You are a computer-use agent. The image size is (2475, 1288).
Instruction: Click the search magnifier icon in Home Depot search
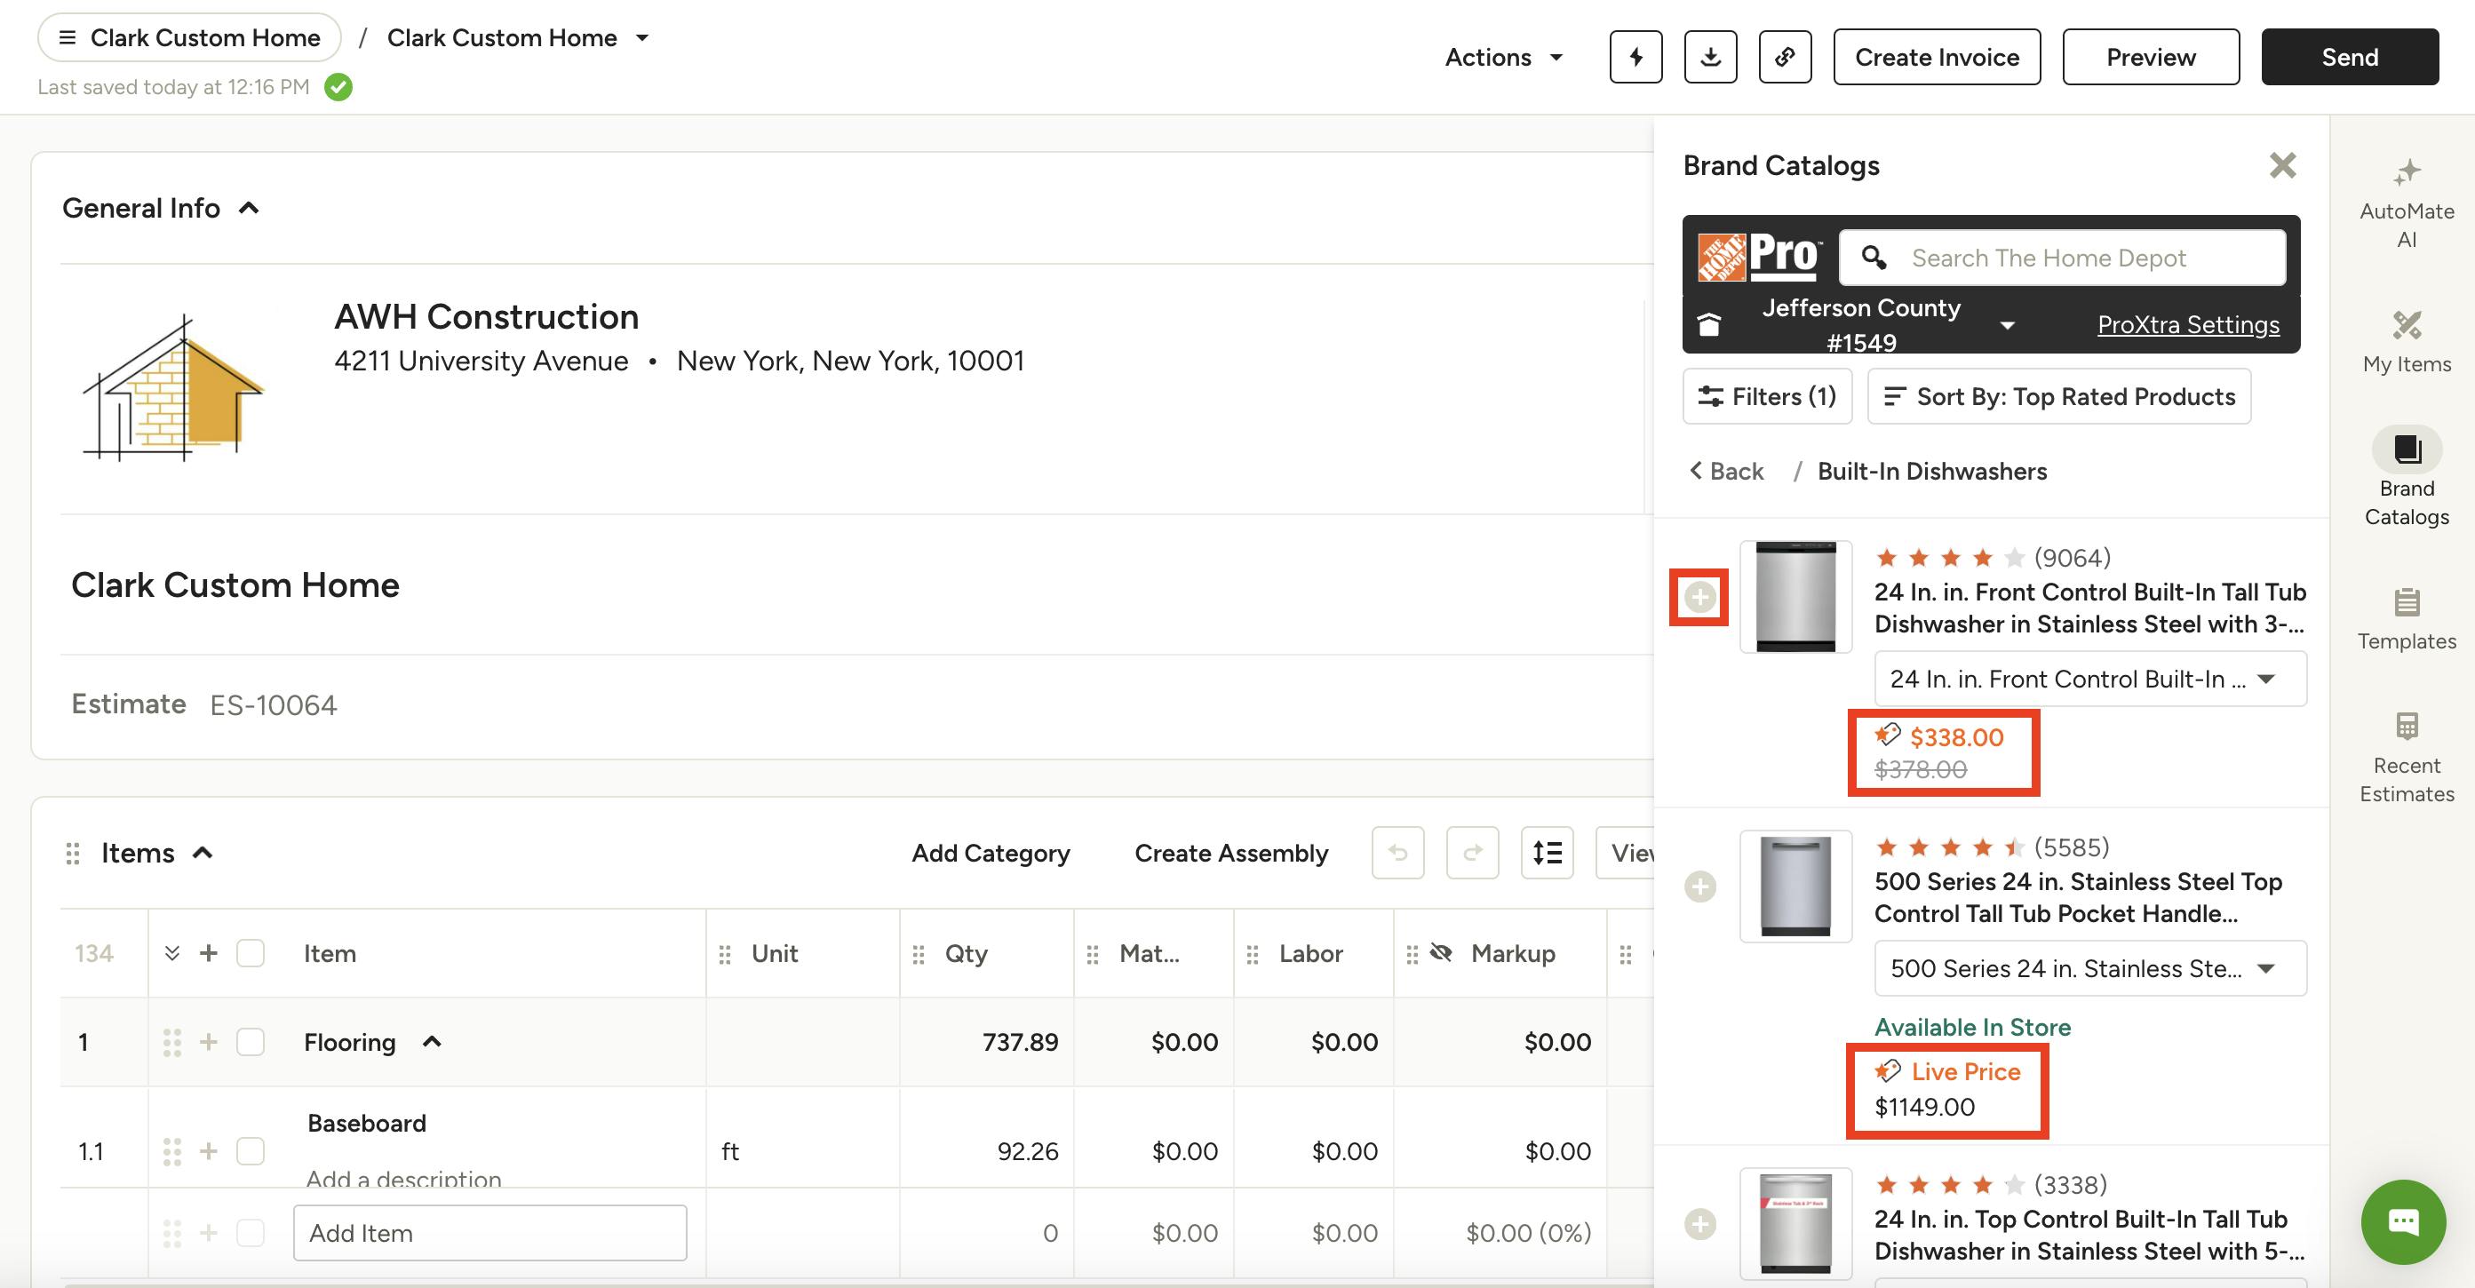click(1874, 258)
